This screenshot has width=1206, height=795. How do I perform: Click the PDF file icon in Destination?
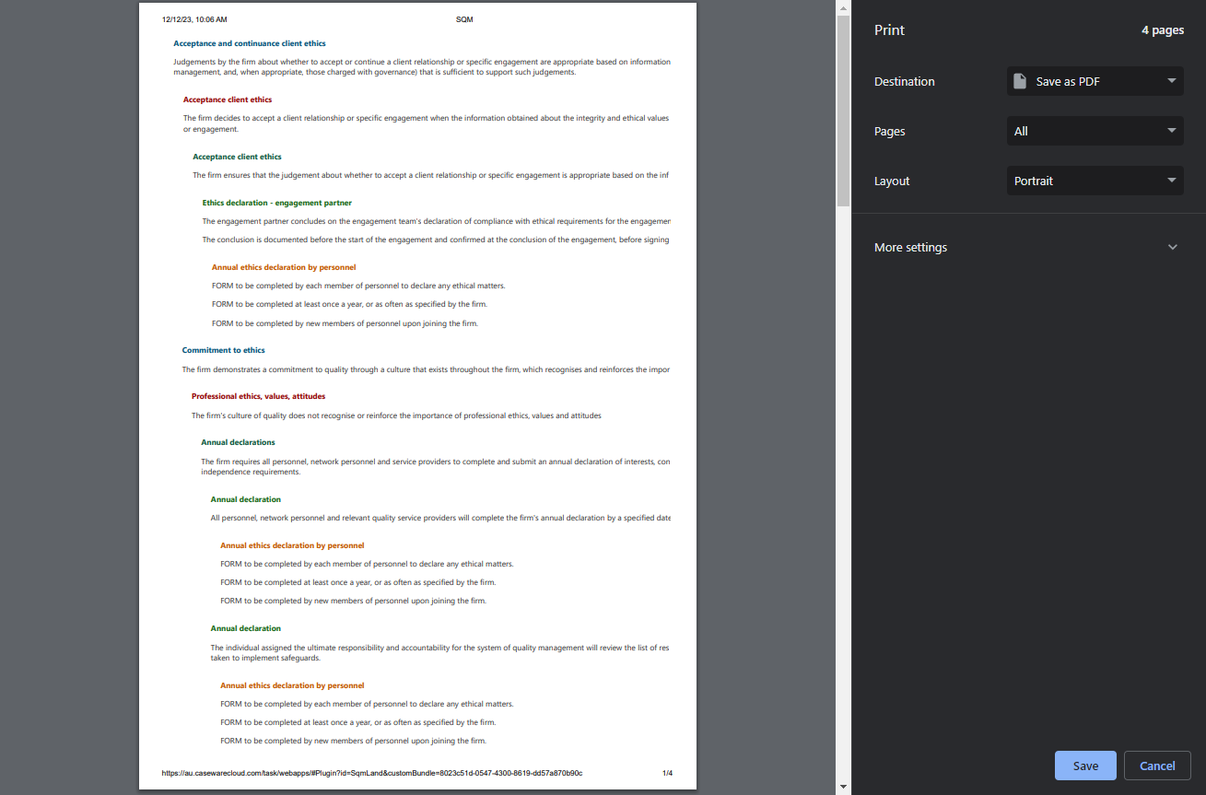[1020, 81]
